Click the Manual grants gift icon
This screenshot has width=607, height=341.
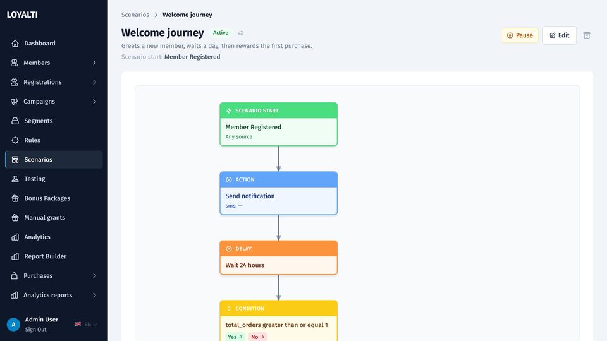[15, 217]
